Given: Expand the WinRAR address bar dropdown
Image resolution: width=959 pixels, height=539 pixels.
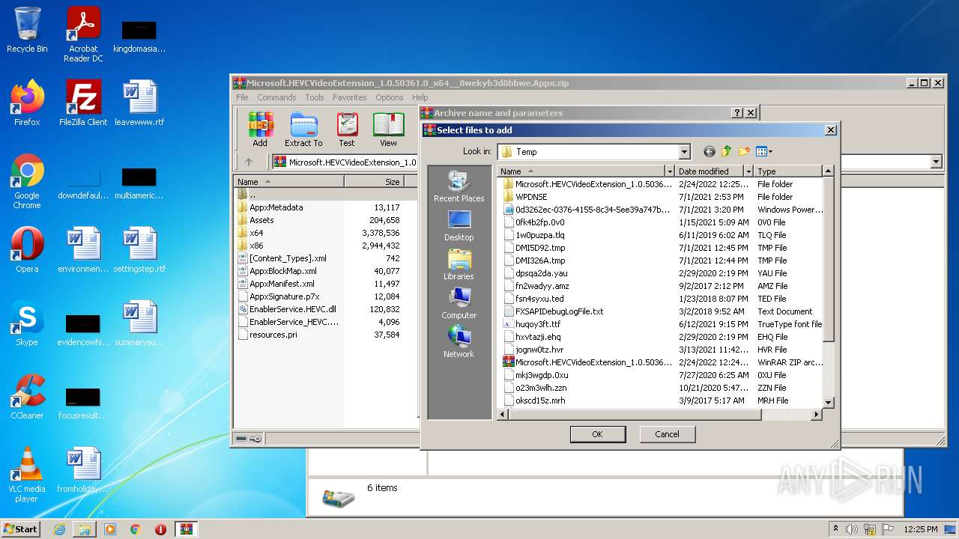Looking at the screenshot, I should click(x=936, y=162).
